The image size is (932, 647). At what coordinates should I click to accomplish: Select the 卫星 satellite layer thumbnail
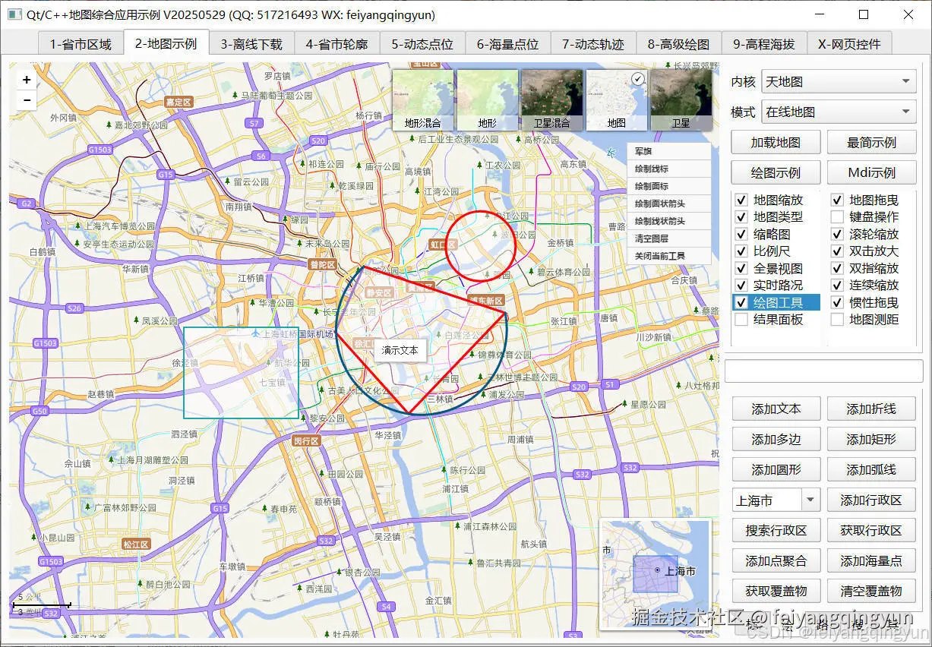680,99
